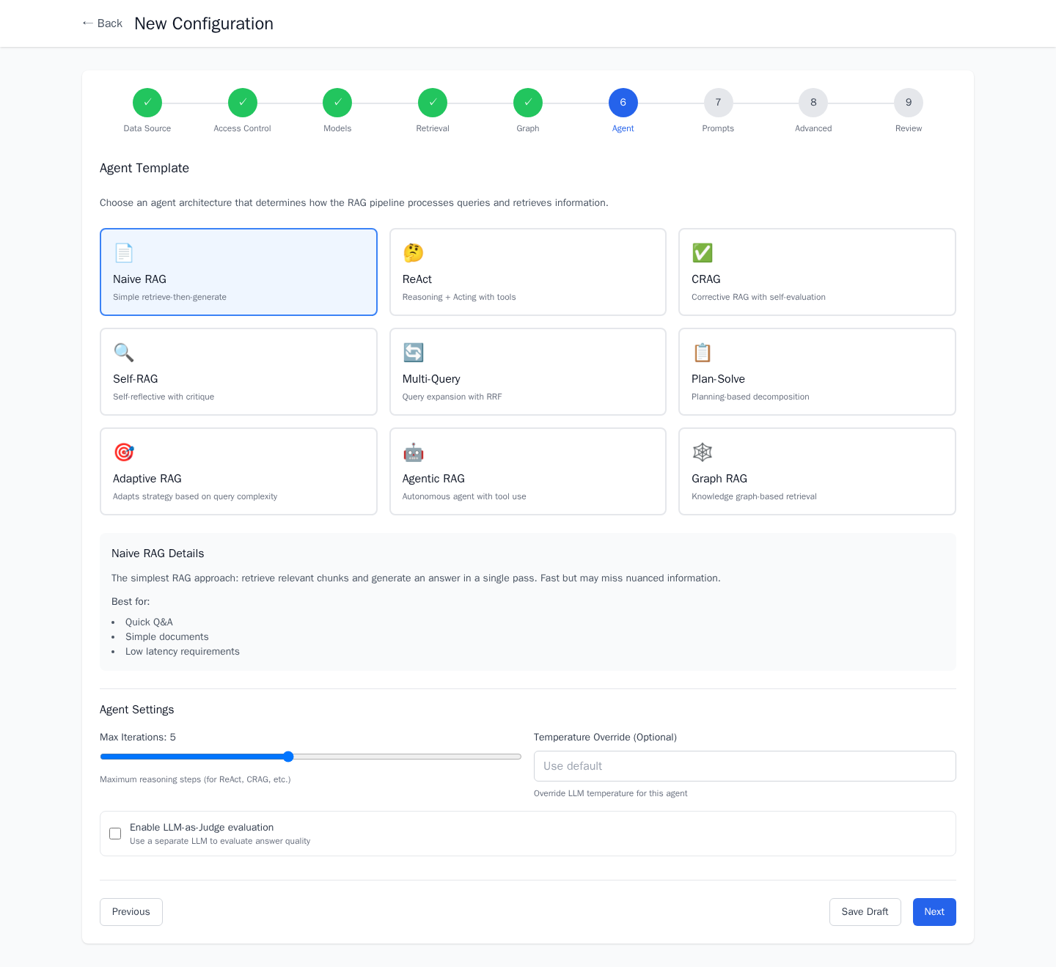Jump to step 9 Review circle

coord(909,103)
